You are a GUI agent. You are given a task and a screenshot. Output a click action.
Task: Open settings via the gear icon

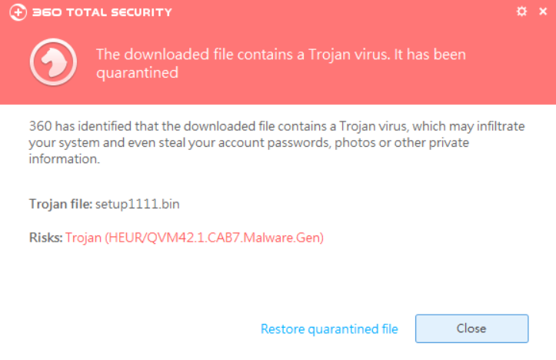coord(521,12)
